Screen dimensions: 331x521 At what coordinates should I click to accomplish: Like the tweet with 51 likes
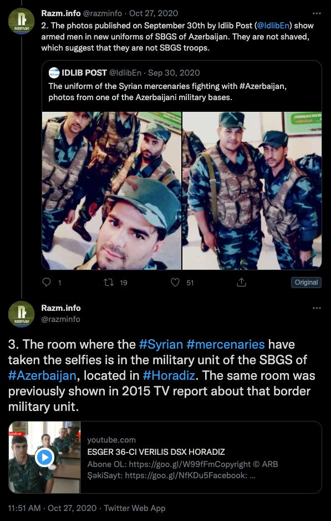[175, 282]
